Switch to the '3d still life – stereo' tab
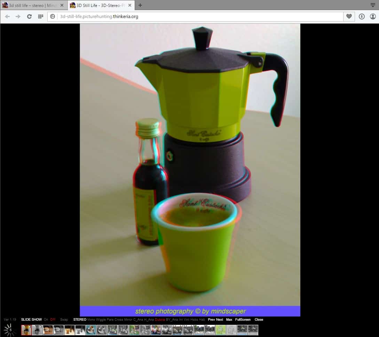379x337 pixels. pos(31,5)
